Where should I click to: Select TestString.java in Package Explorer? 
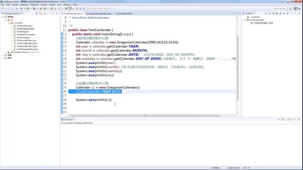tap(23, 37)
